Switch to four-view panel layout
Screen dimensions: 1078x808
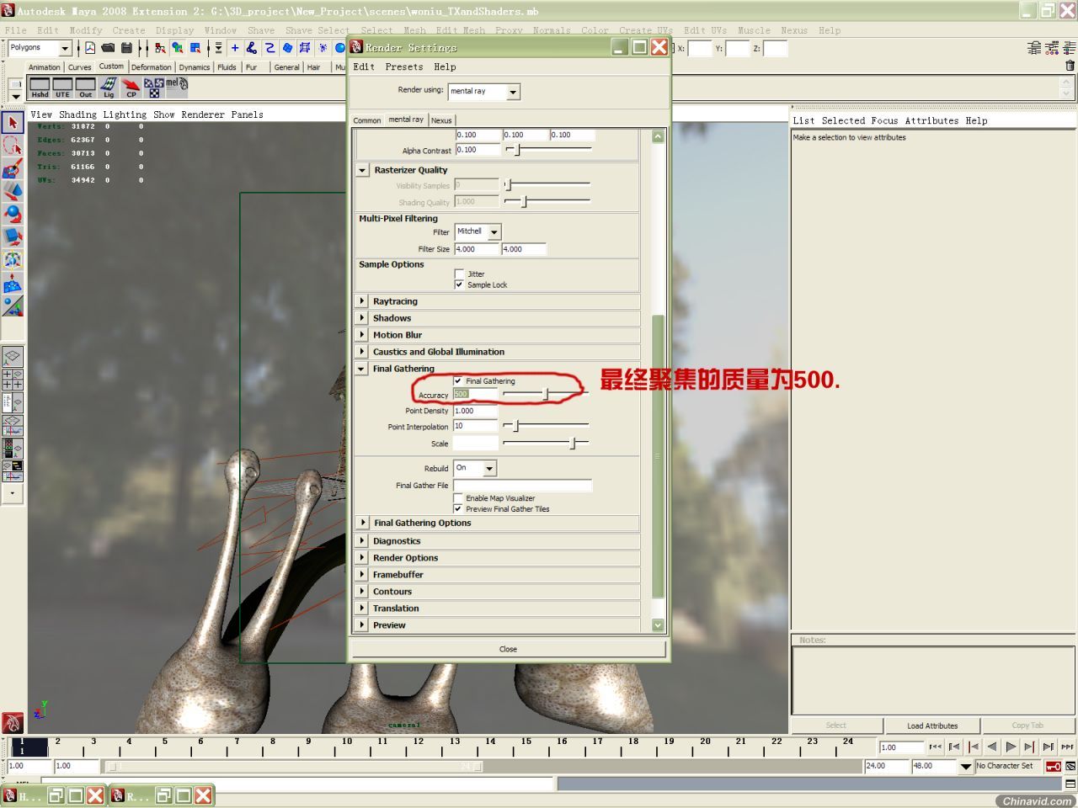tap(12, 380)
